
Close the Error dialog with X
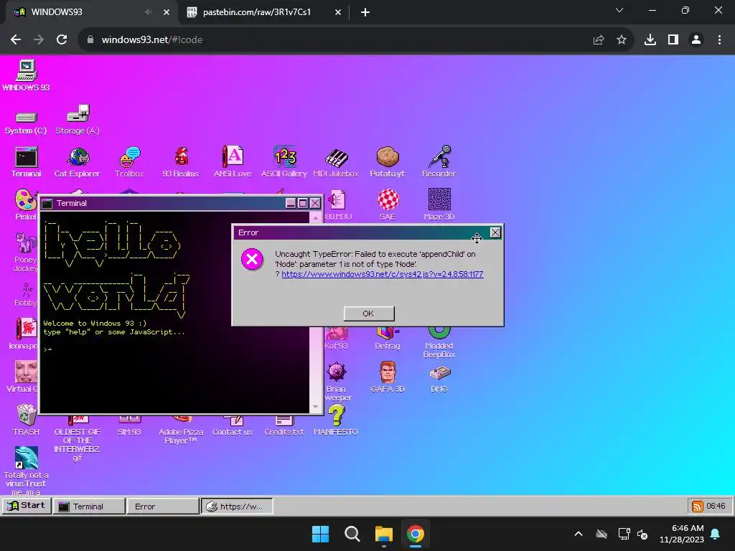point(495,232)
